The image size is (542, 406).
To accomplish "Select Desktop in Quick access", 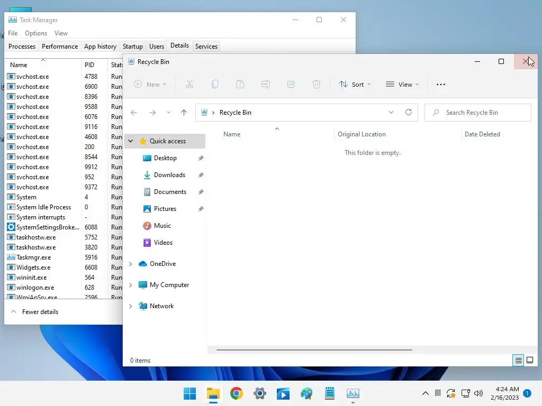I will 165,158.
